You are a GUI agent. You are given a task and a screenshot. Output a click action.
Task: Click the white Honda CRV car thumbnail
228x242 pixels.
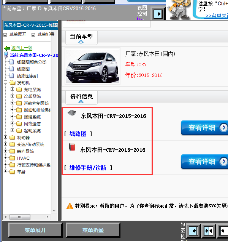tap(92, 66)
